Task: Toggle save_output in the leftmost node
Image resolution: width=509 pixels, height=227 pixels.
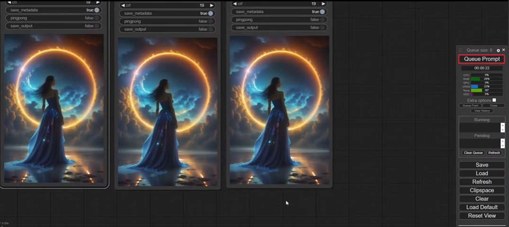Action: pyautogui.click(x=97, y=26)
